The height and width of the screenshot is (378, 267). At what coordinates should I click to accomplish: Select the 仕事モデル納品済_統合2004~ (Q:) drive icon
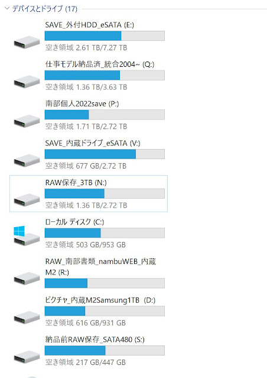pos(27,81)
